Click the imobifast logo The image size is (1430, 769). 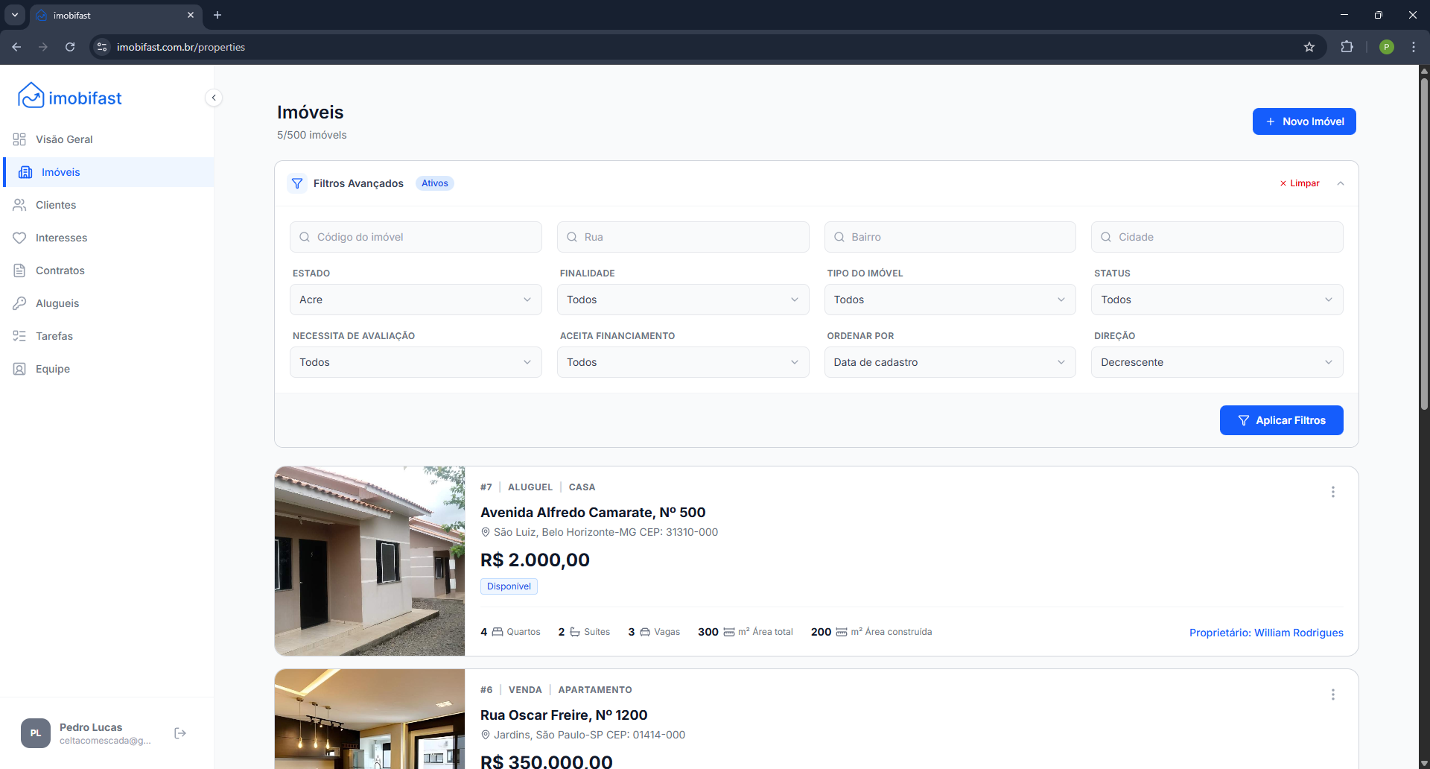coord(69,98)
